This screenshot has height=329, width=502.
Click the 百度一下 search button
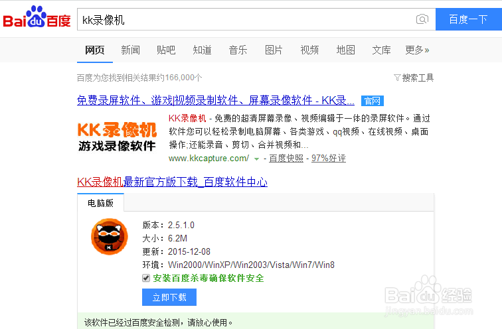(x=469, y=19)
